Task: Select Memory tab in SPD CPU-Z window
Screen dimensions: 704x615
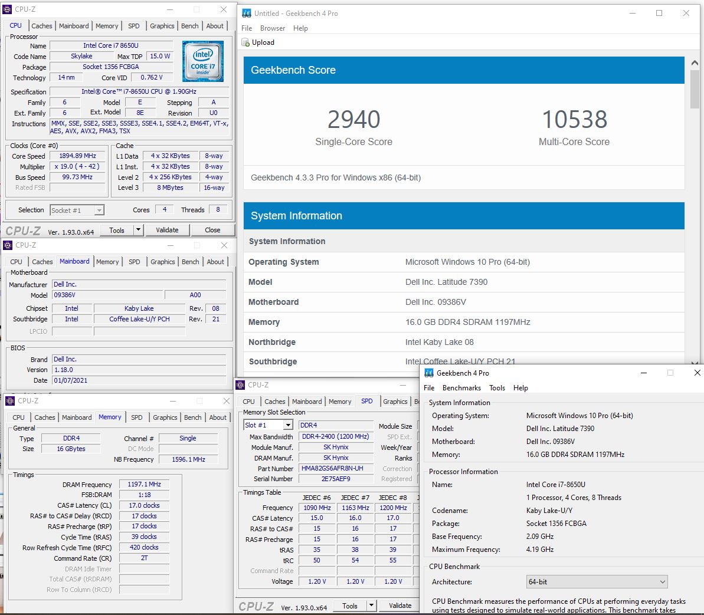Action: pyautogui.click(x=340, y=402)
